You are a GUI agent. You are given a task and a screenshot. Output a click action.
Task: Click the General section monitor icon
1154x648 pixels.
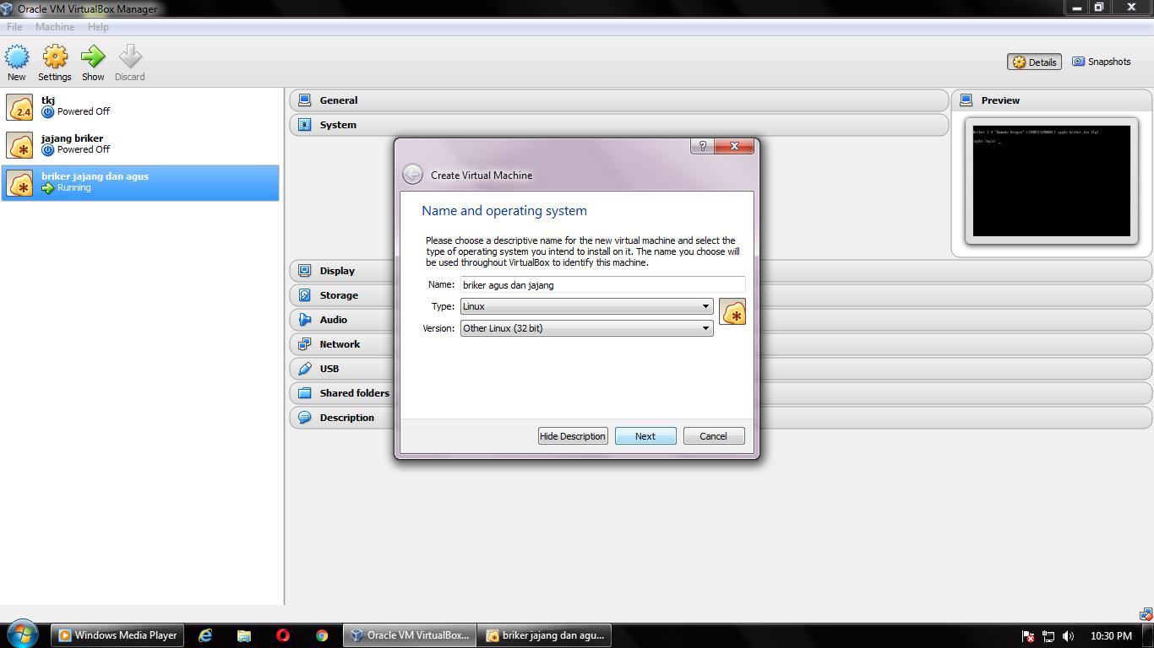(x=305, y=100)
